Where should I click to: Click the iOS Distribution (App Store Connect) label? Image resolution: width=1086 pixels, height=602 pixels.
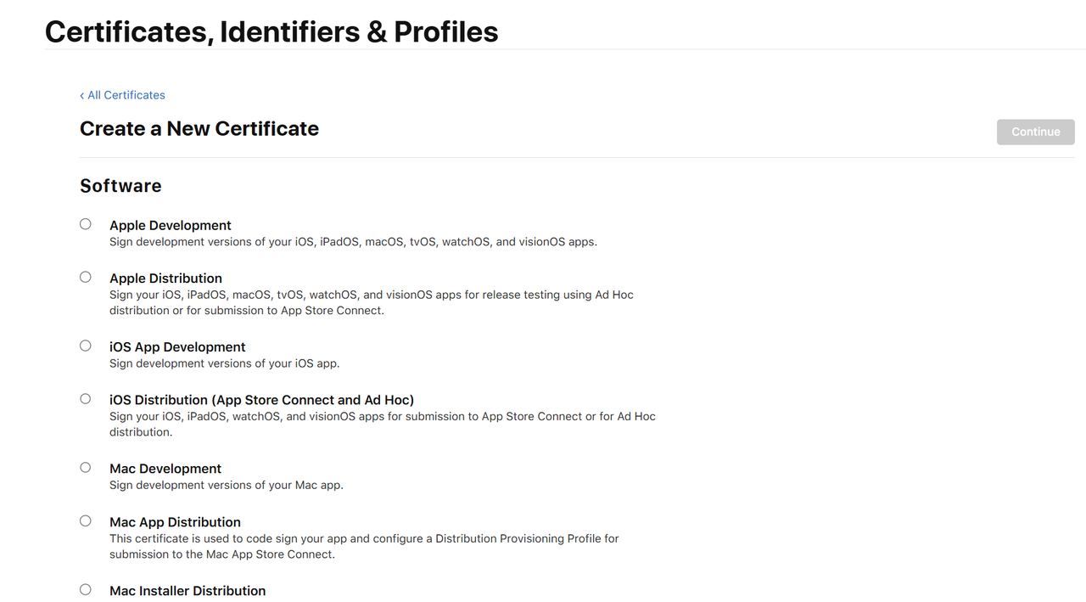tap(261, 400)
